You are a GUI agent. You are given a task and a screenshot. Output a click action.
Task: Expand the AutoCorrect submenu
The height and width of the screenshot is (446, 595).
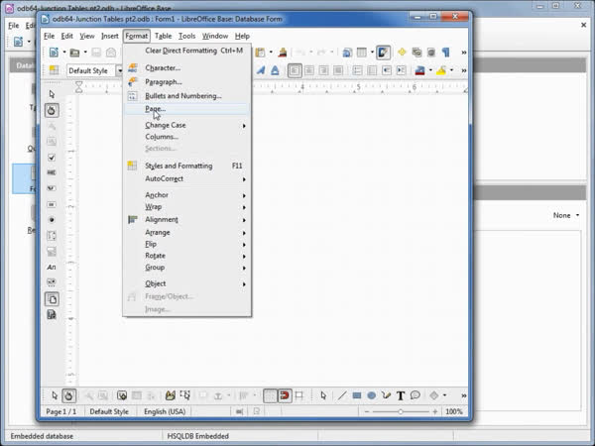pyautogui.click(x=186, y=178)
